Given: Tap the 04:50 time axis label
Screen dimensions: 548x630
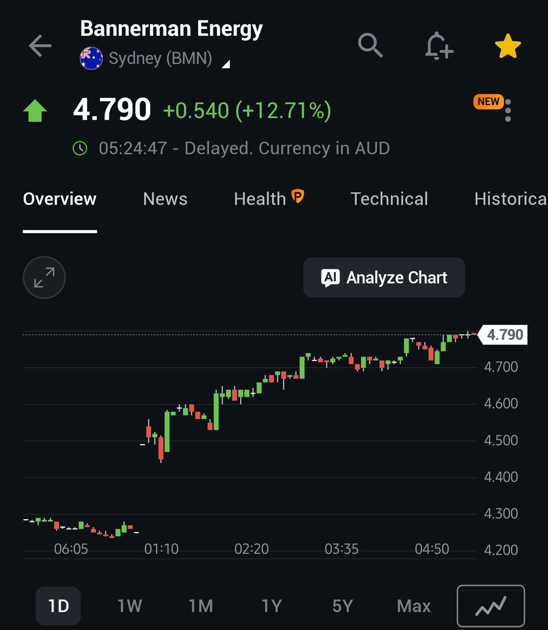Looking at the screenshot, I should 432,549.
